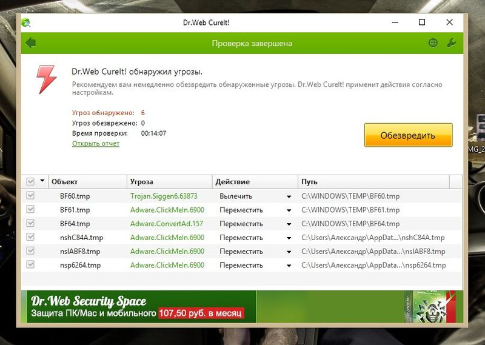This screenshot has width=485, height=345.
Task: Toggle the select-all checkbox in table header
Action: pyautogui.click(x=30, y=181)
